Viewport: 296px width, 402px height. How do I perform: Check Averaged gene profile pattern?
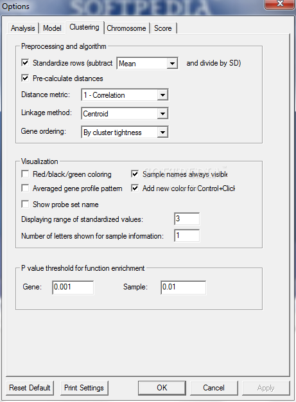[25, 188]
